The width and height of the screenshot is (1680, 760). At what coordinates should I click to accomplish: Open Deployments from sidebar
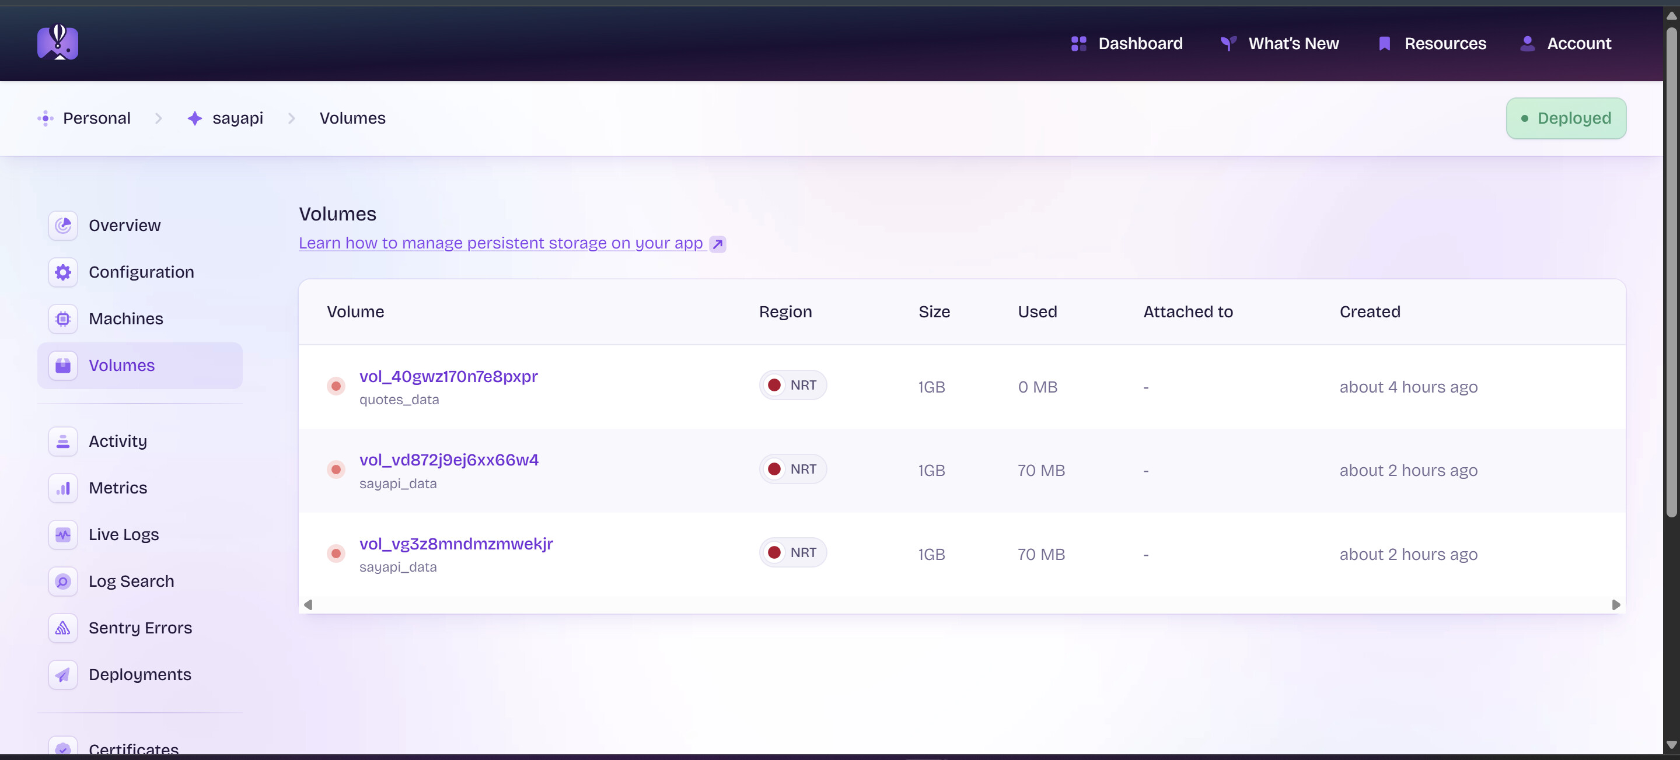coord(139,675)
